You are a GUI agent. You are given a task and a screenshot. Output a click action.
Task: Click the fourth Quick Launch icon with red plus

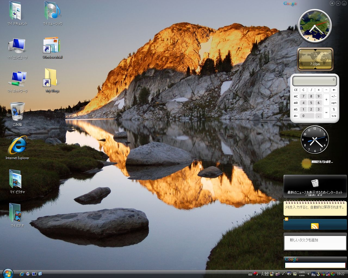40,274
